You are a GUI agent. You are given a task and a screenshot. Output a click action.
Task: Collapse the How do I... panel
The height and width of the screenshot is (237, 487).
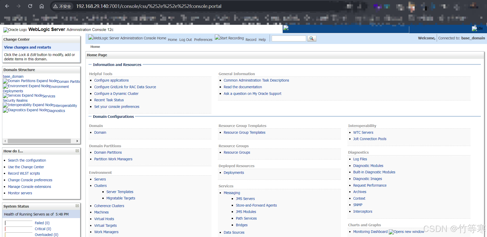[x=77, y=151]
